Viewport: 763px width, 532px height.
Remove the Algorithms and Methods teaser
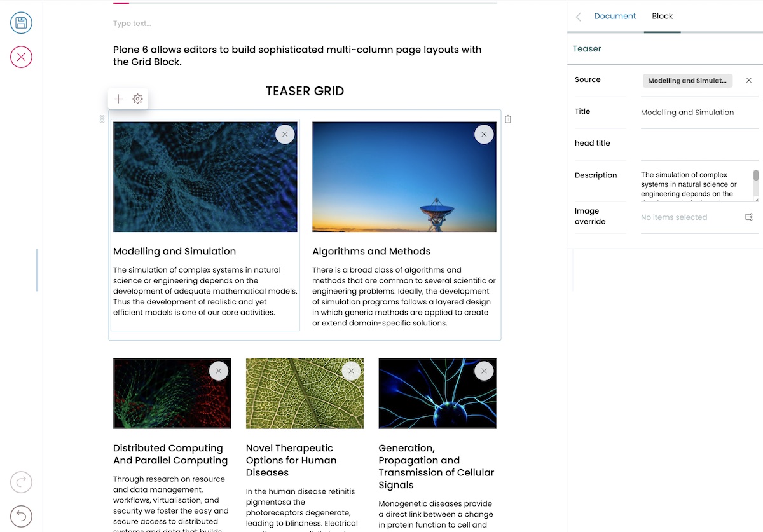[x=484, y=134]
